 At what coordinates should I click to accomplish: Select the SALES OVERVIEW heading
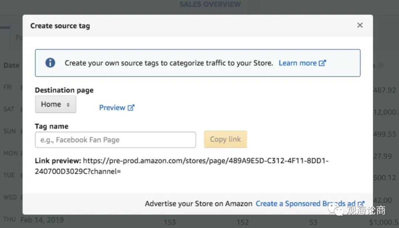[210, 4]
